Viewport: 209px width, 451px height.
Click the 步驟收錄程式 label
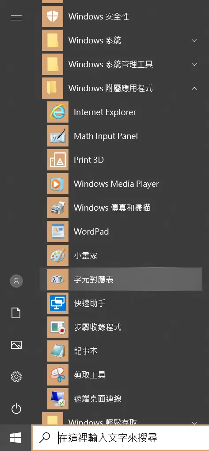pos(98,327)
